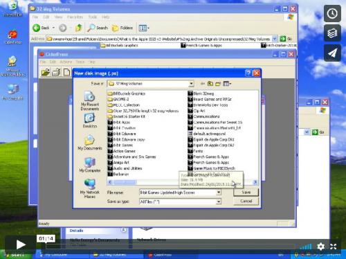Select the Amiga Art disk image
This screenshot has height=259, width=346.
(x=119, y=163)
